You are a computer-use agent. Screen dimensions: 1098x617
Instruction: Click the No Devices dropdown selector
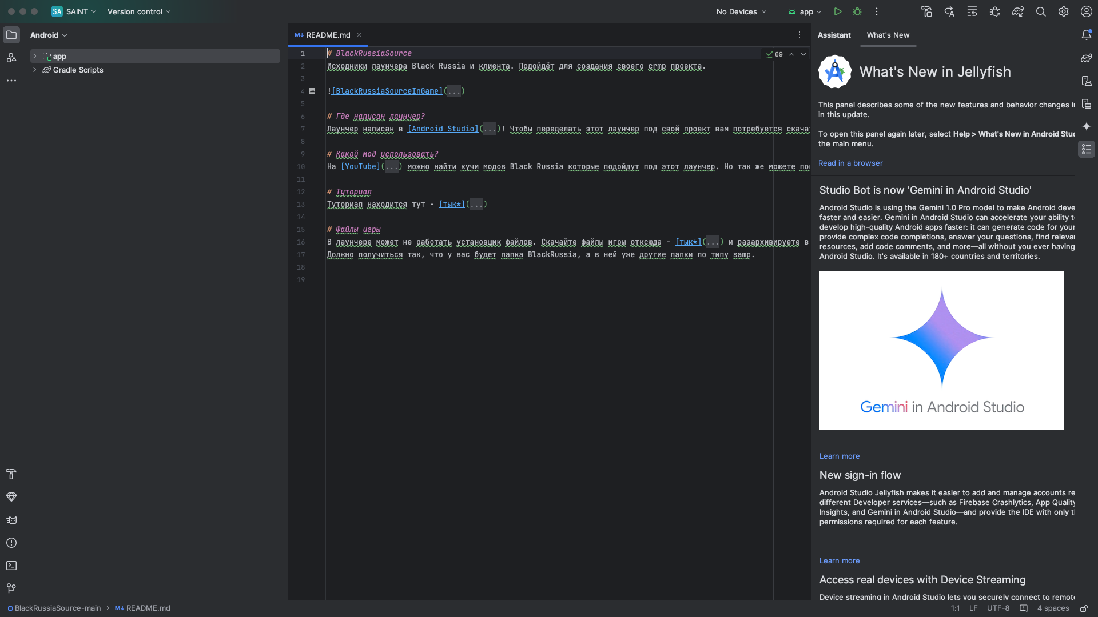click(x=741, y=11)
